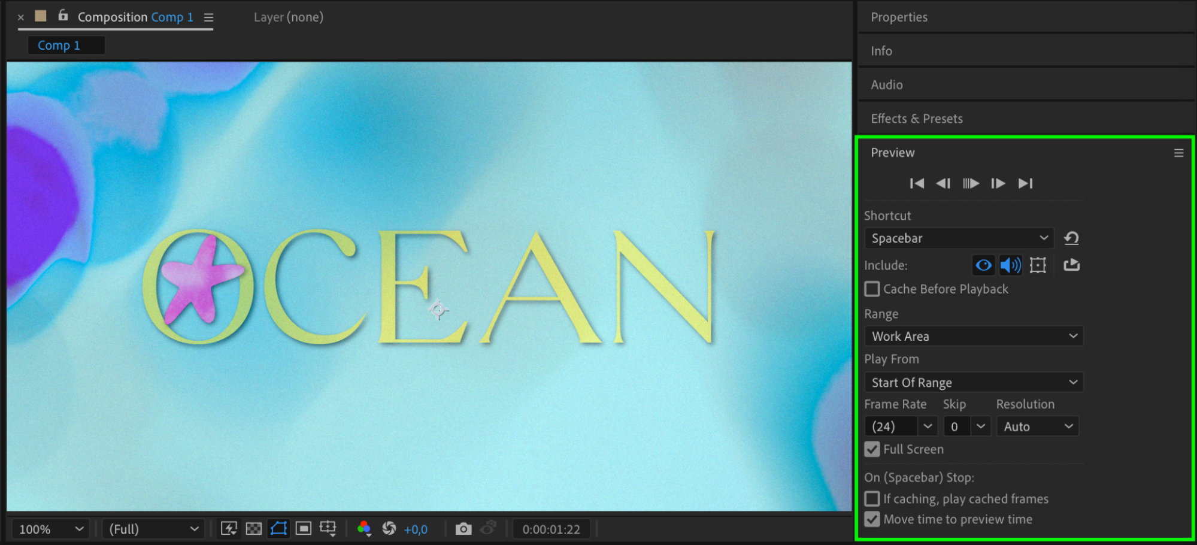Toggle the transparency grid icon
The height and width of the screenshot is (545, 1197).
(x=254, y=529)
